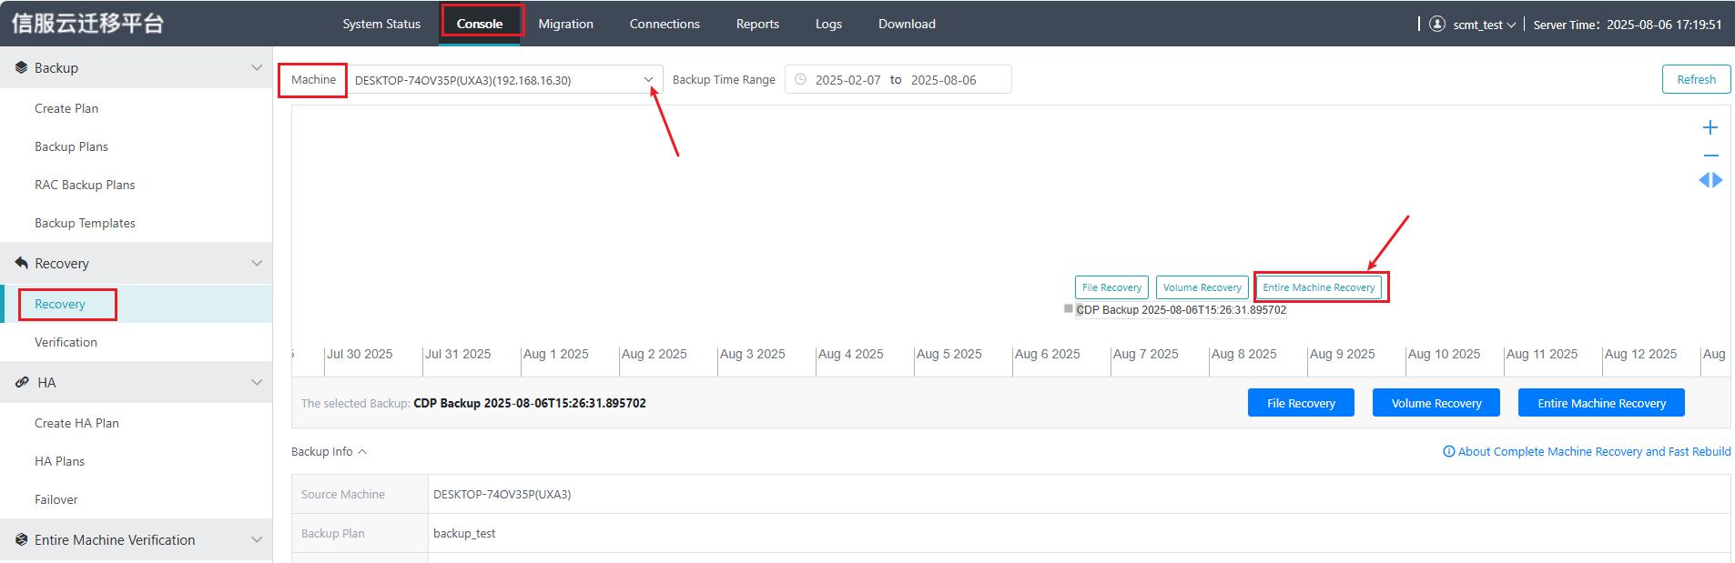Collapse the Backup Info panel

329,452
